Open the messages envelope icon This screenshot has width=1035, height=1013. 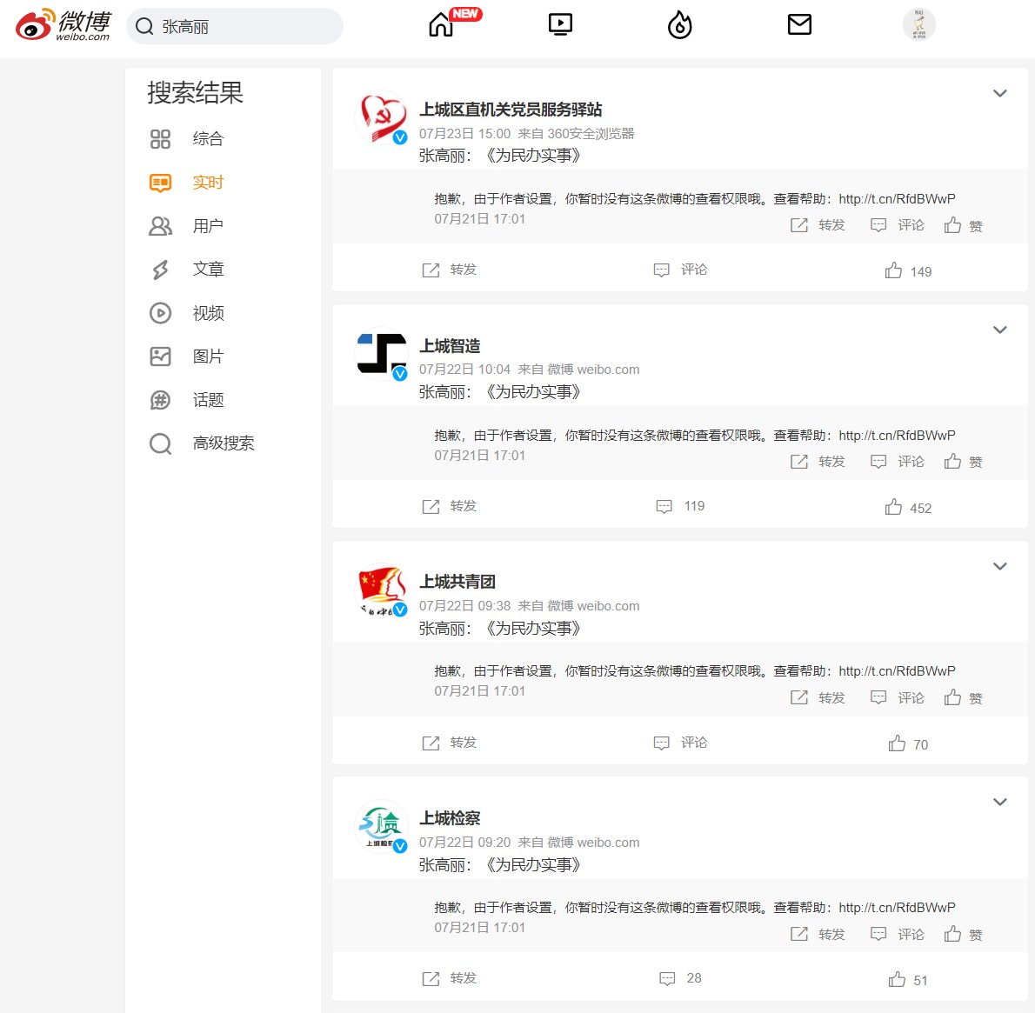coord(799,24)
